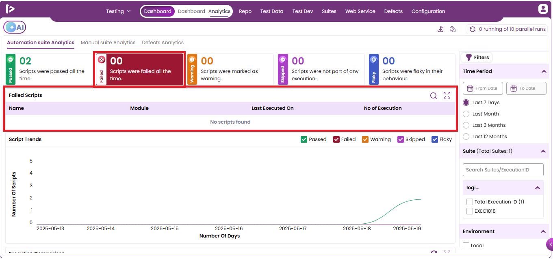Open the chat bubbles icon
Viewport: 553px width, 259px height.
click(x=453, y=29)
